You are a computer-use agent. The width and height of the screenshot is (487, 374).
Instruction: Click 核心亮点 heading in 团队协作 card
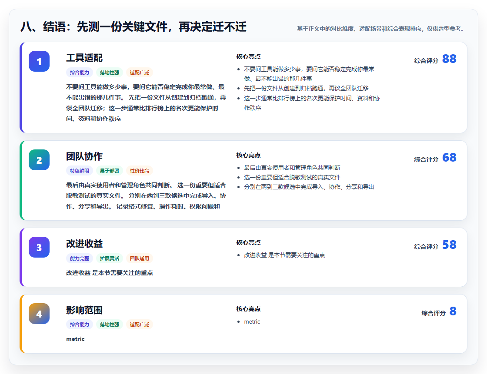pos(248,155)
